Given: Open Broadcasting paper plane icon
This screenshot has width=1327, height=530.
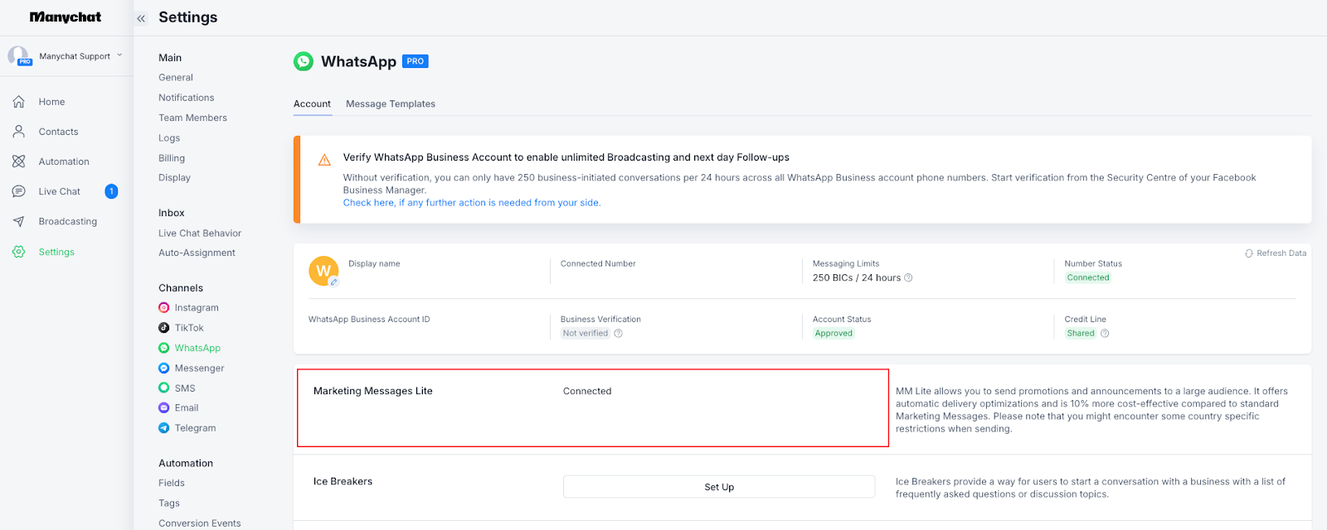Looking at the screenshot, I should 18,221.
